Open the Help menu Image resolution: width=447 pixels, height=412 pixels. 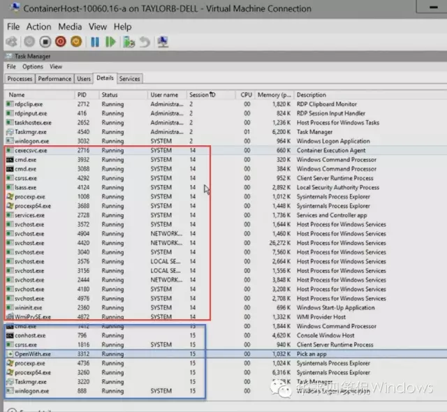123,27
